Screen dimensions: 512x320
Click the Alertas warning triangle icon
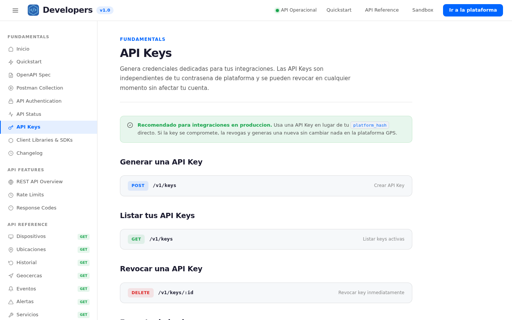point(11,302)
